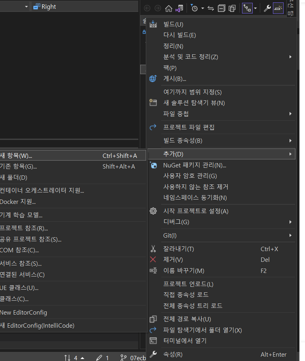Click the Forward navigation arrow icon

(x=158, y=8)
